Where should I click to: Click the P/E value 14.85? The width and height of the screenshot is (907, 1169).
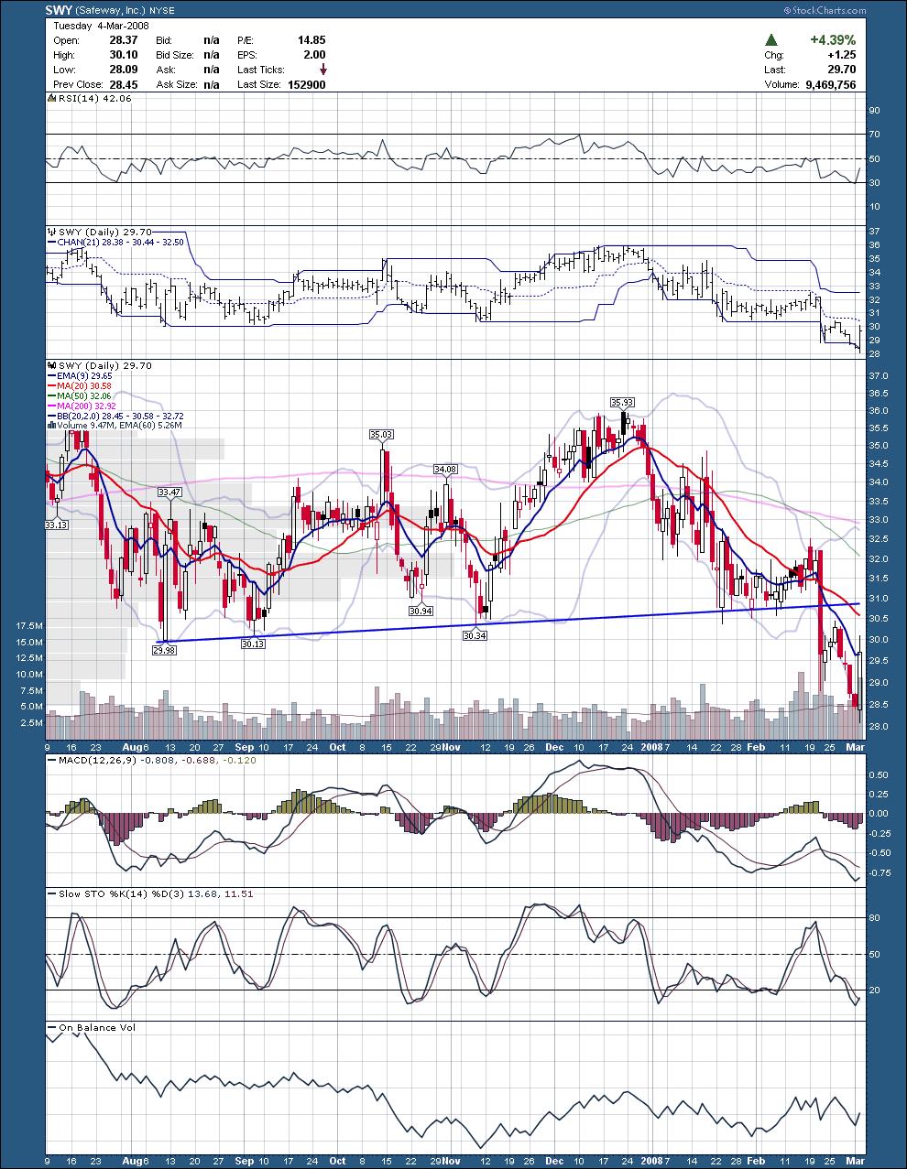(x=311, y=40)
